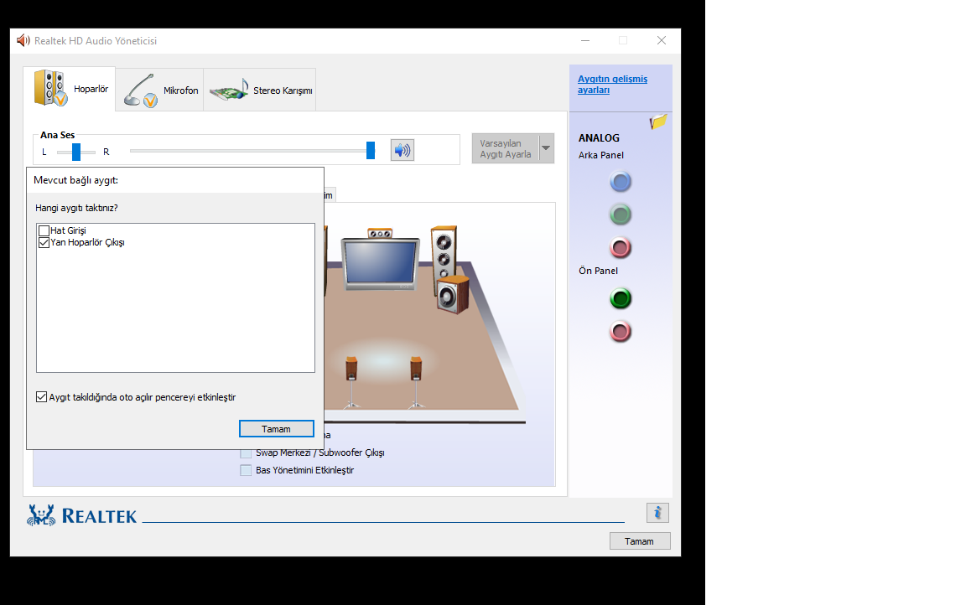This screenshot has width=966, height=605.
Task: Click Tamam in the connected device dialog
Action: click(x=276, y=429)
